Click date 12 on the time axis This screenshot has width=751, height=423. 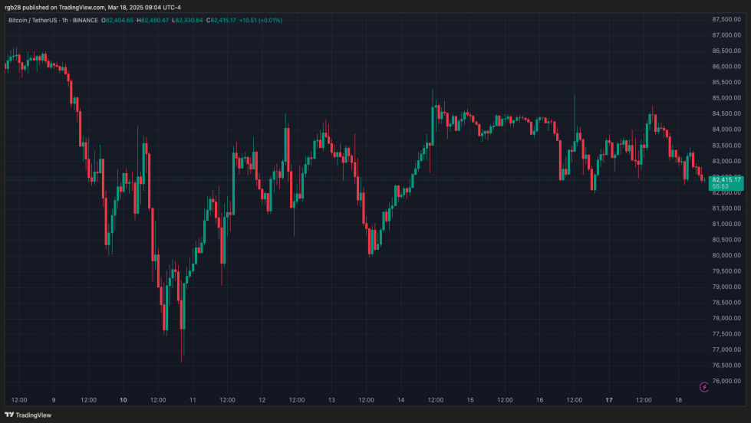262,400
